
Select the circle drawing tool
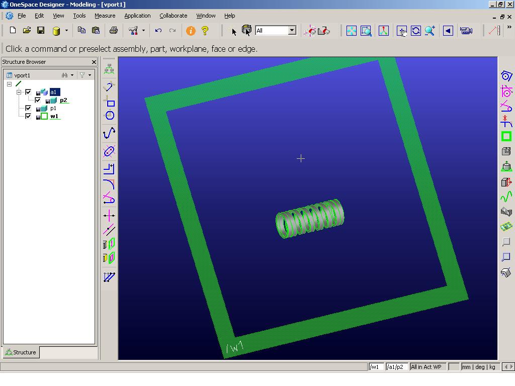tap(109, 115)
